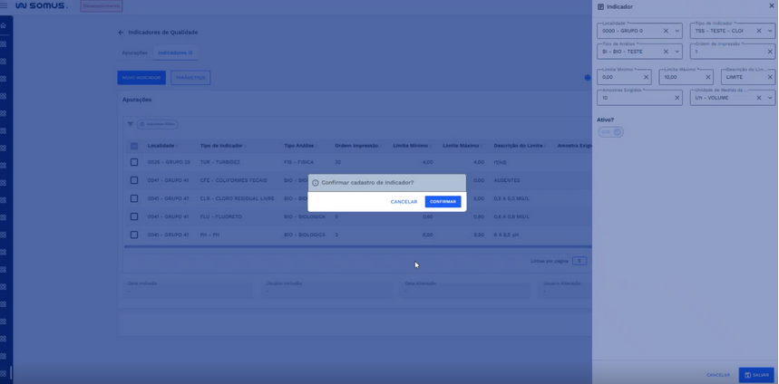
Task: Clear the Localidade field value
Action: click(x=666, y=31)
